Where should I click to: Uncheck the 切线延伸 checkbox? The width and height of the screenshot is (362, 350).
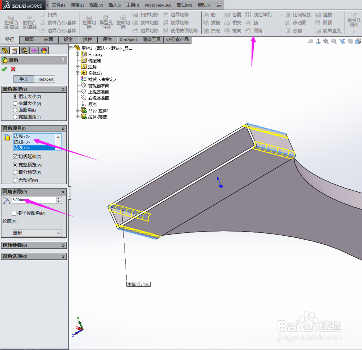tap(15, 156)
